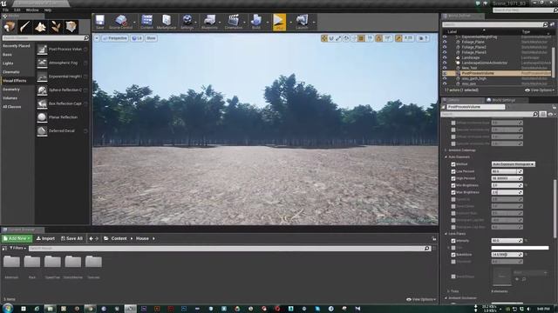
Task: Open Marketplace from the toolbar
Action: [167, 22]
